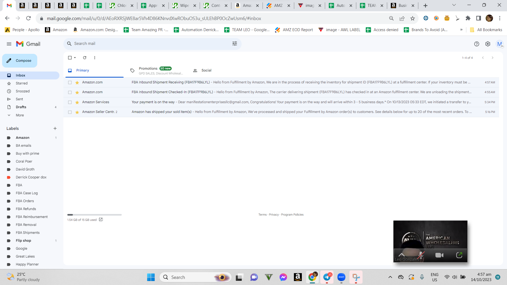Open Messenger from the taskbar

pyautogui.click(x=283, y=277)
